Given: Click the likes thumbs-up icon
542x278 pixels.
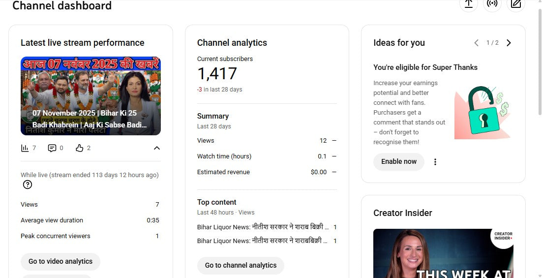Looking at the screenshot, I should point(80,148).
